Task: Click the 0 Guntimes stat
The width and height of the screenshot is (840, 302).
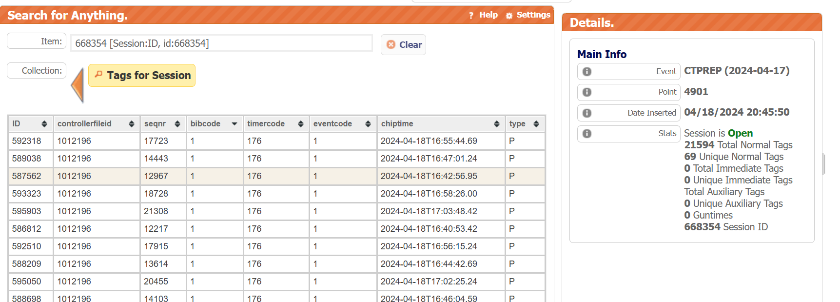Action: click(708, 215)
